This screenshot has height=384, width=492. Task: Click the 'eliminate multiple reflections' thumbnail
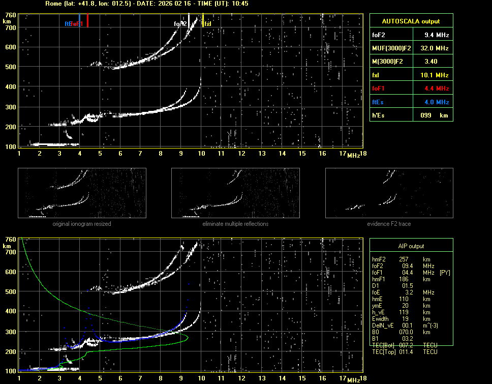click(x=235, y=193)
